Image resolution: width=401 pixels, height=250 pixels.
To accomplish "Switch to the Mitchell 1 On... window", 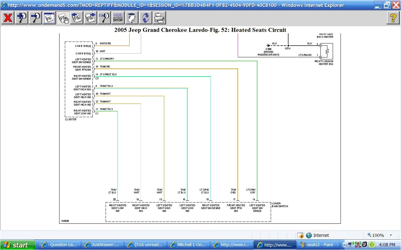I will [x=188, y=245].
